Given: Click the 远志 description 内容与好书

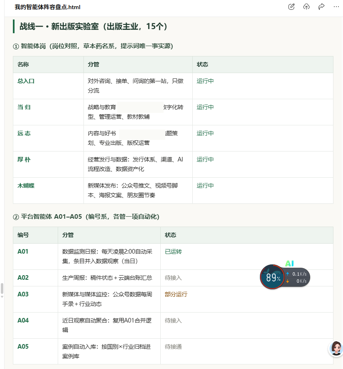Looking at the screenshot, I should click(x=102, y=133).
